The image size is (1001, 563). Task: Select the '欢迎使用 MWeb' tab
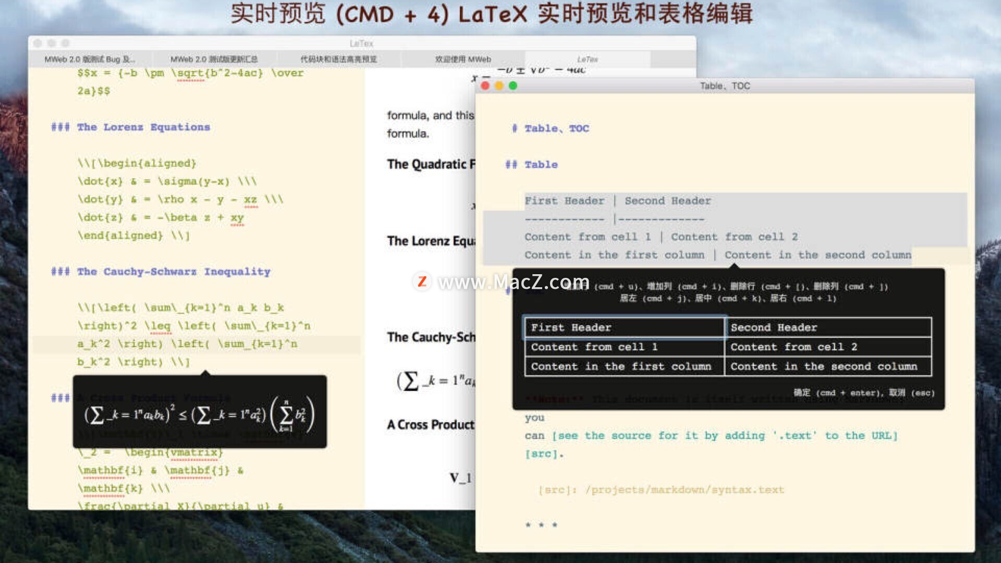pyautogui.click(x=463, y=59)
